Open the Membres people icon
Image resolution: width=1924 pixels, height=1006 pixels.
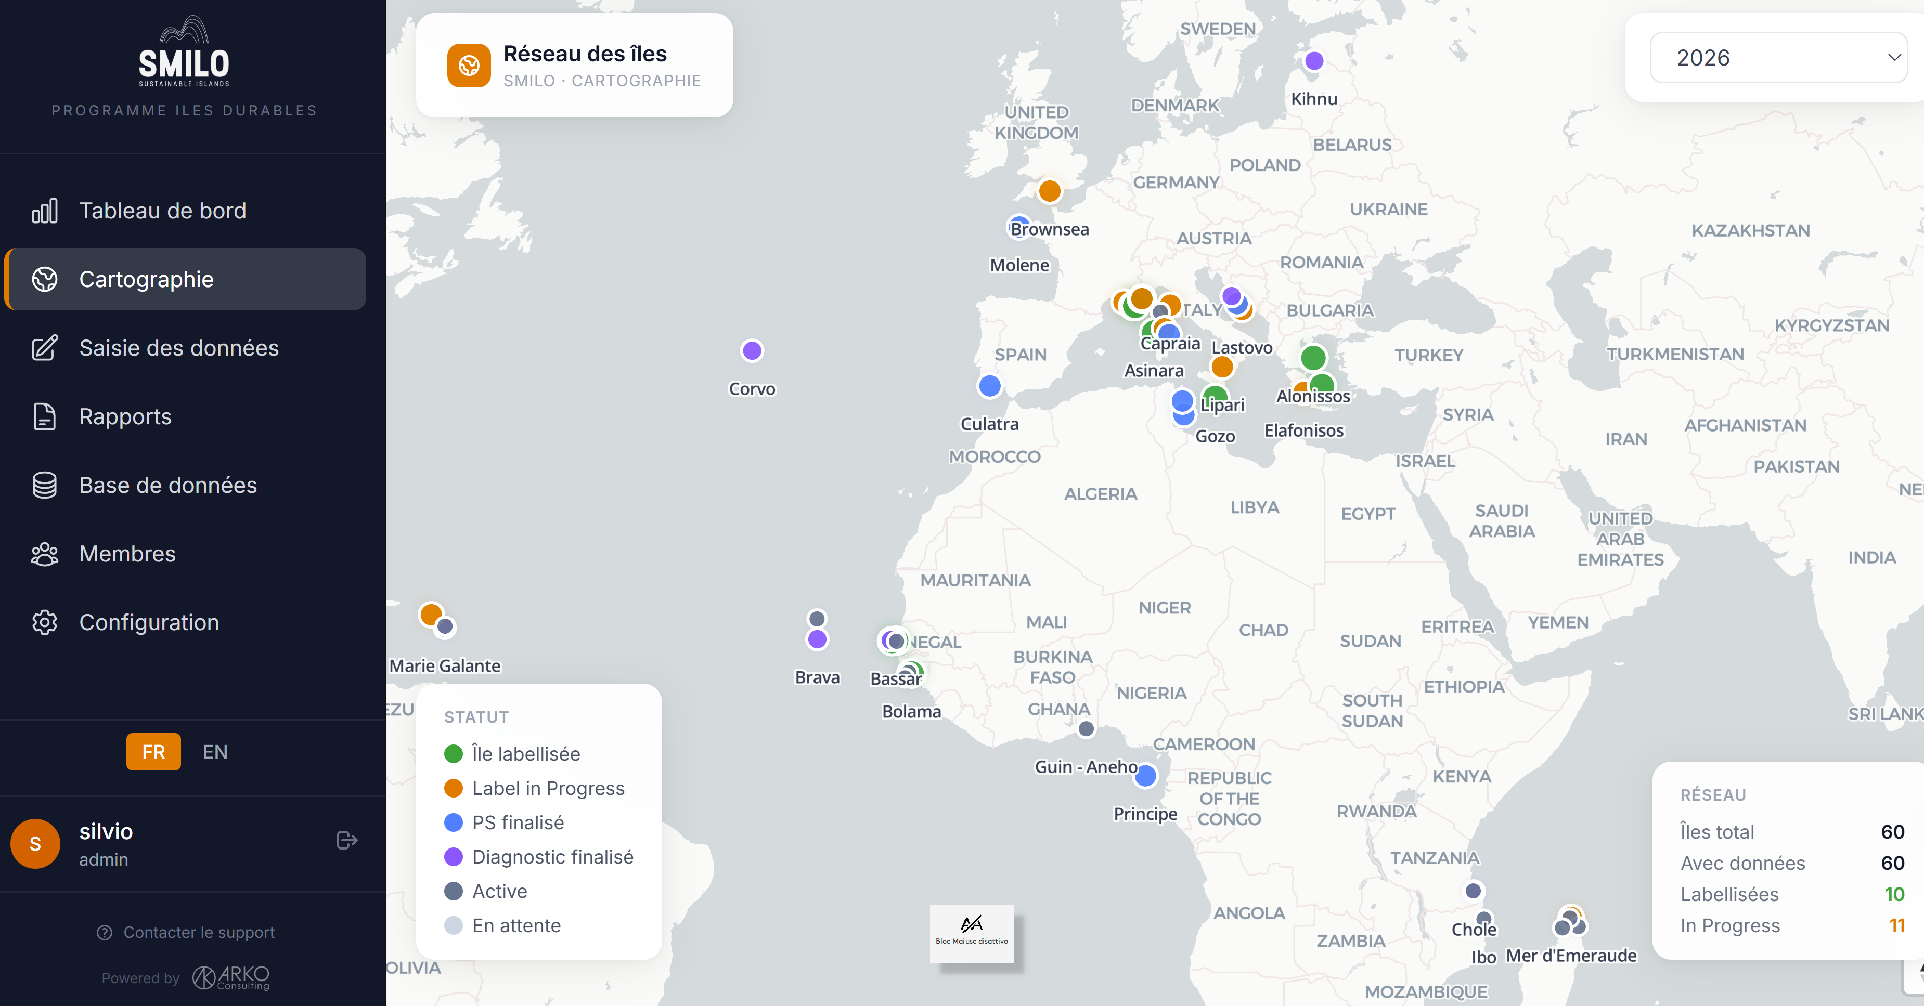44,554
